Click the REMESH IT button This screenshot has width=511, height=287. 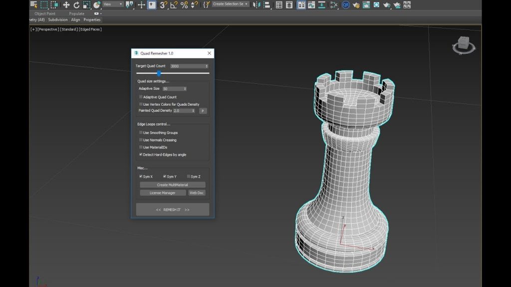coord(172,209)
